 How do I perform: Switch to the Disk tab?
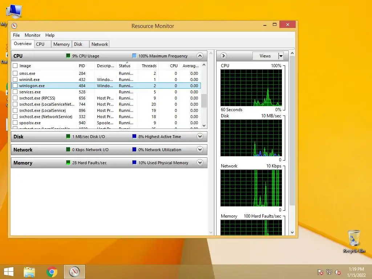[x=80, y=44]
